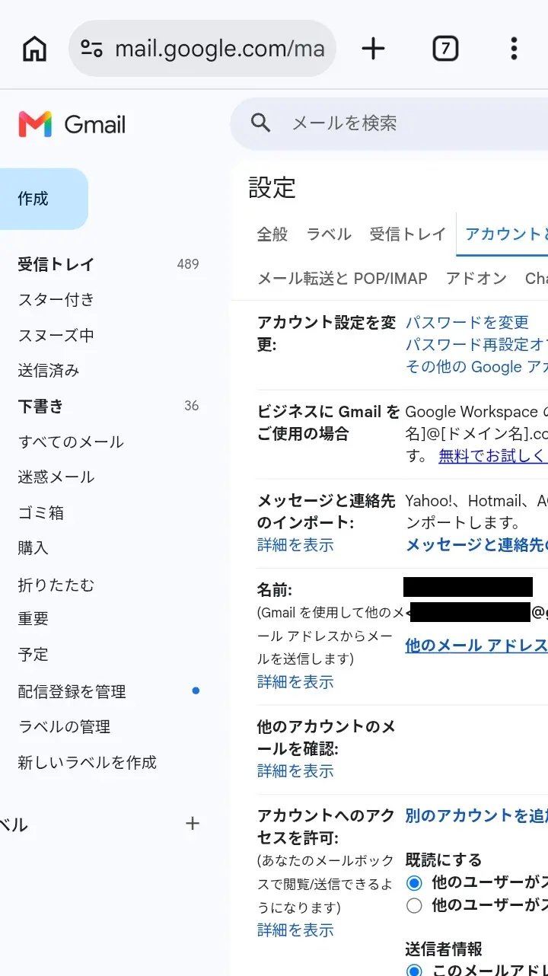
Task: Click 新しいラベルを作成
Action: tap(88, 762)
